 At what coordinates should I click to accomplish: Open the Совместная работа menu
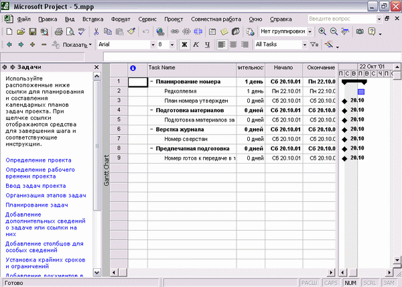[x=216, y=19]
